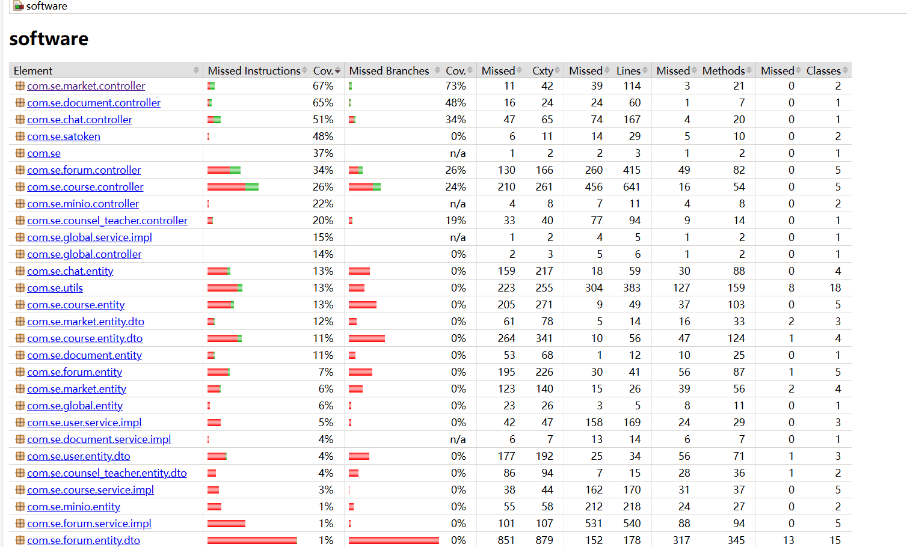
Task: Click the package icon beside com.se.user.entity.dto
Action: click(20, 456)
